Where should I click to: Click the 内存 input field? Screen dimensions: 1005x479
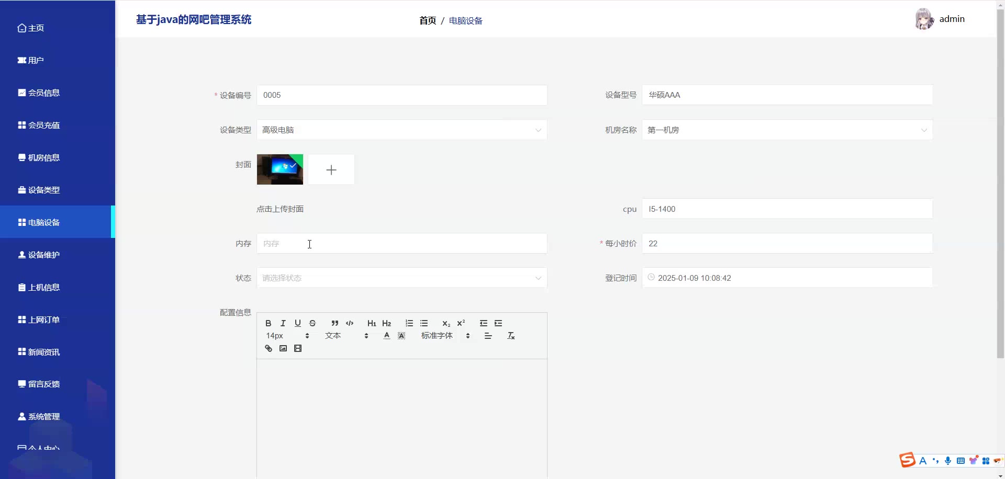pos(401,244)
